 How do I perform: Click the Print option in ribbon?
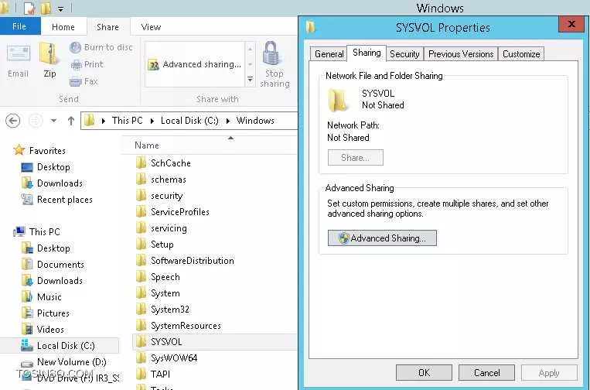click(x=87, y=64)
